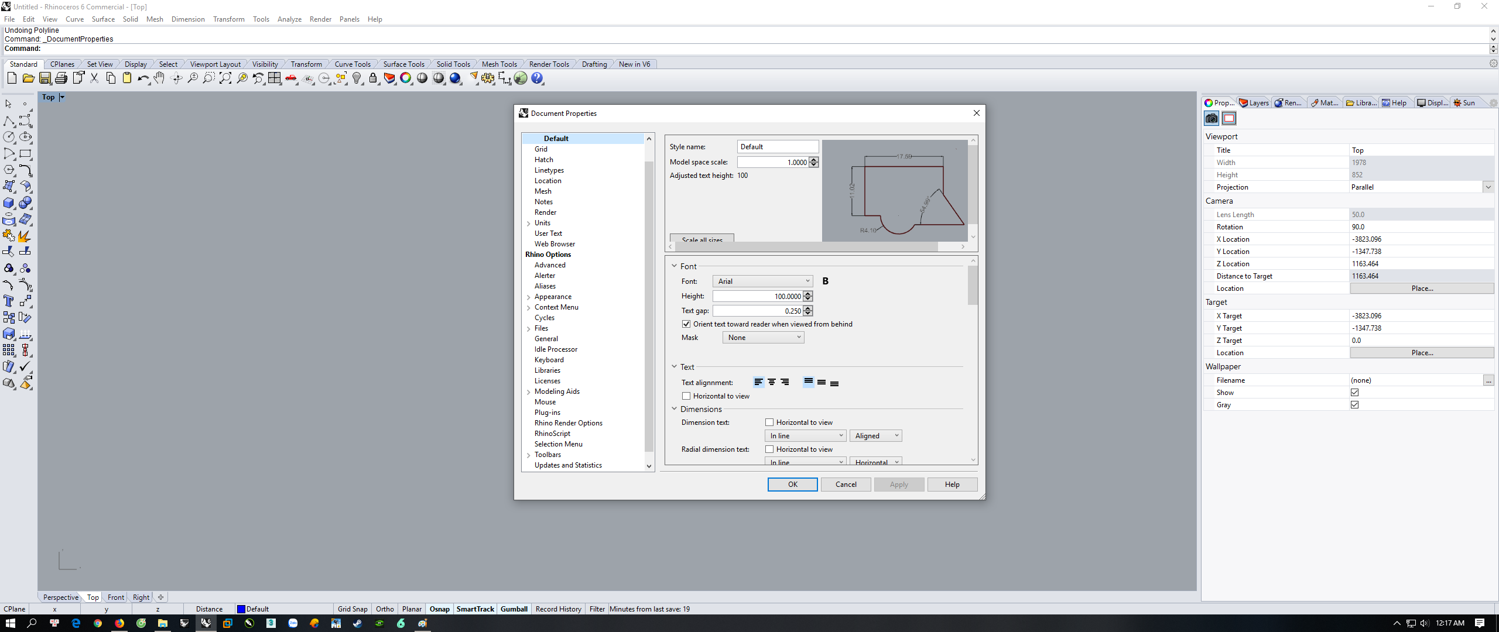Click the blue Default layer color swatch
Image resolution: width=1499 pixels, height=632 pixels.
pyautogui.click(x=241, y=609)
